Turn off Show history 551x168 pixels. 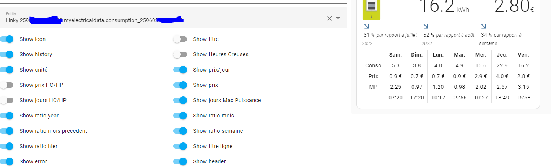pos(7,54)
